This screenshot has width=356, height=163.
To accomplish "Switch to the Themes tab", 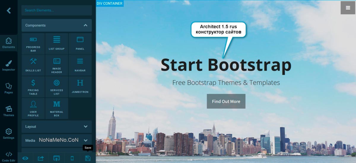I will point(9,111).
